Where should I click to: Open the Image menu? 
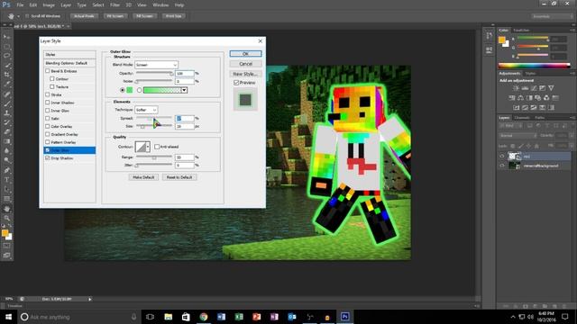pyautogui.click(x=49, y=5)
